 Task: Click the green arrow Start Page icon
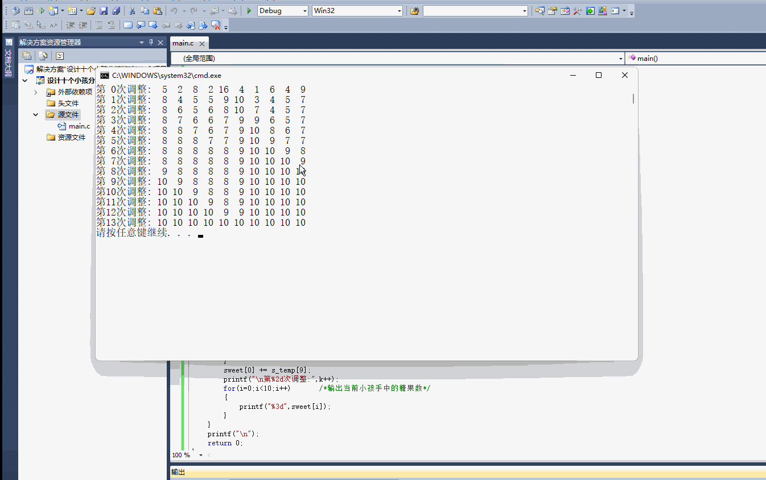590,11
